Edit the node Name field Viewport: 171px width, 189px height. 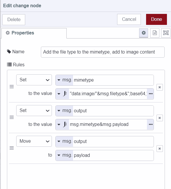103,52
